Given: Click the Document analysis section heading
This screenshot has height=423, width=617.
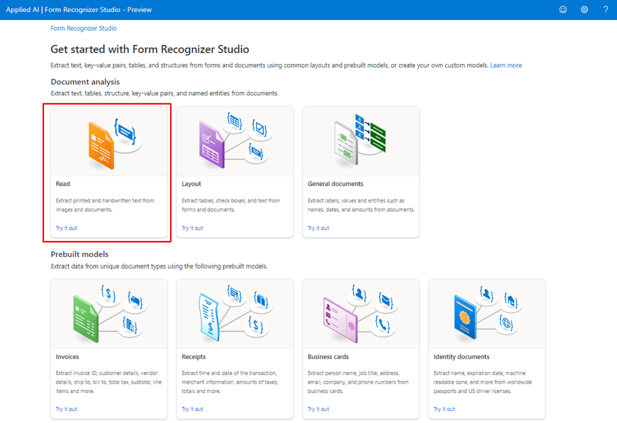Looking at the screenshot, I should coord(85,82).
